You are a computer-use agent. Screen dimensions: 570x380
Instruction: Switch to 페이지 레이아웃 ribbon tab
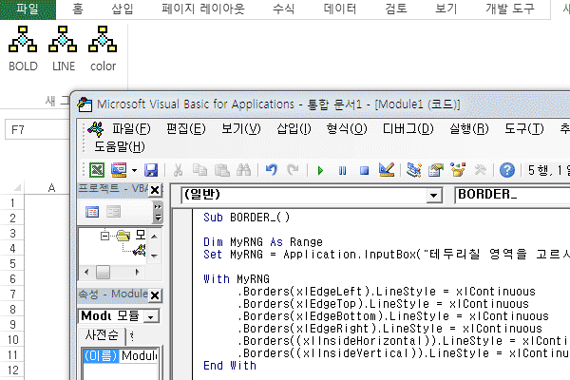(x=203, y=9)
